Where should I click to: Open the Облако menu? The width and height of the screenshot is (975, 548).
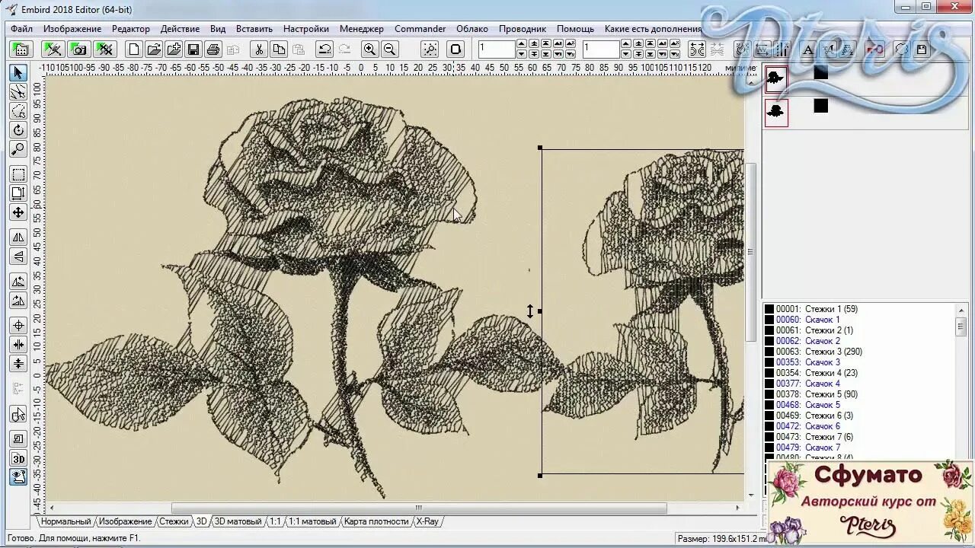[x=472, y=29]
